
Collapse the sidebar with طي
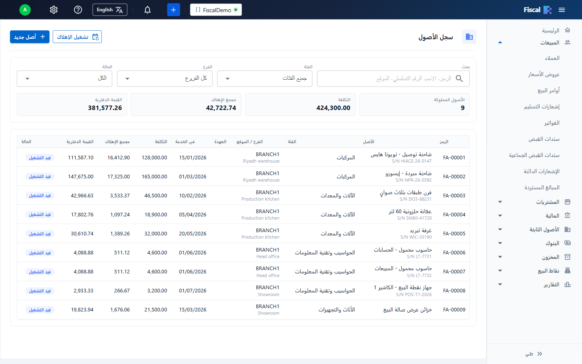coord(534,354)
